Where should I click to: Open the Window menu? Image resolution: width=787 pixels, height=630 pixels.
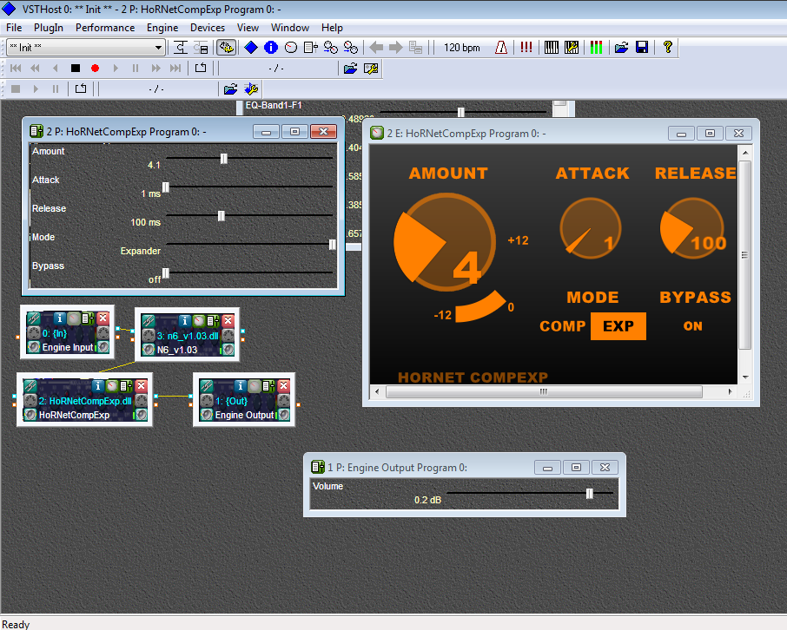coord(290,28)
